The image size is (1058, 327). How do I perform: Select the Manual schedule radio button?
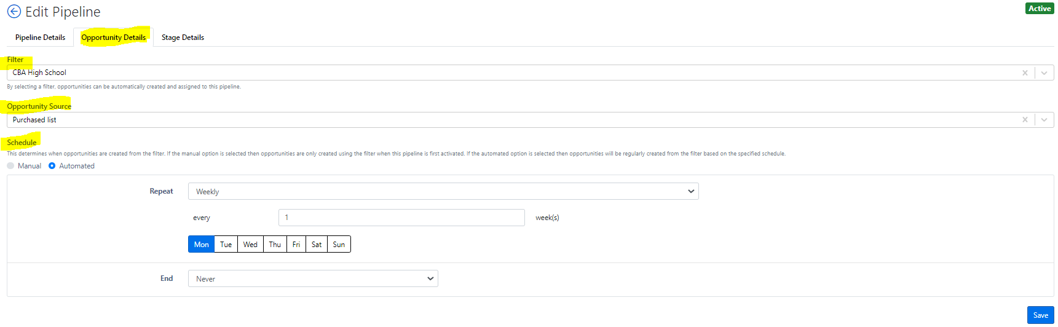10,166
